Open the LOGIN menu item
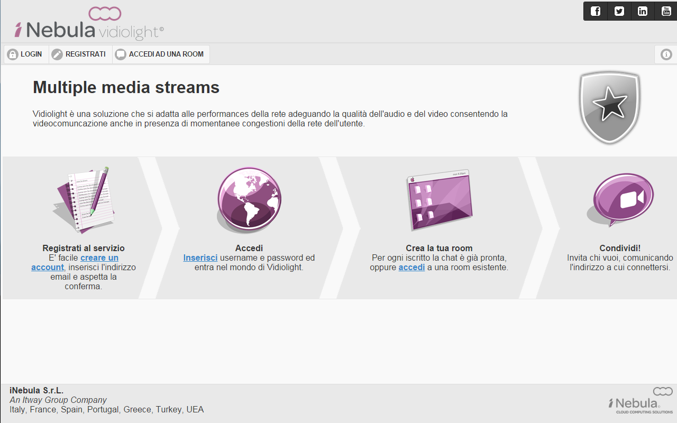 [x=26, y=54]
